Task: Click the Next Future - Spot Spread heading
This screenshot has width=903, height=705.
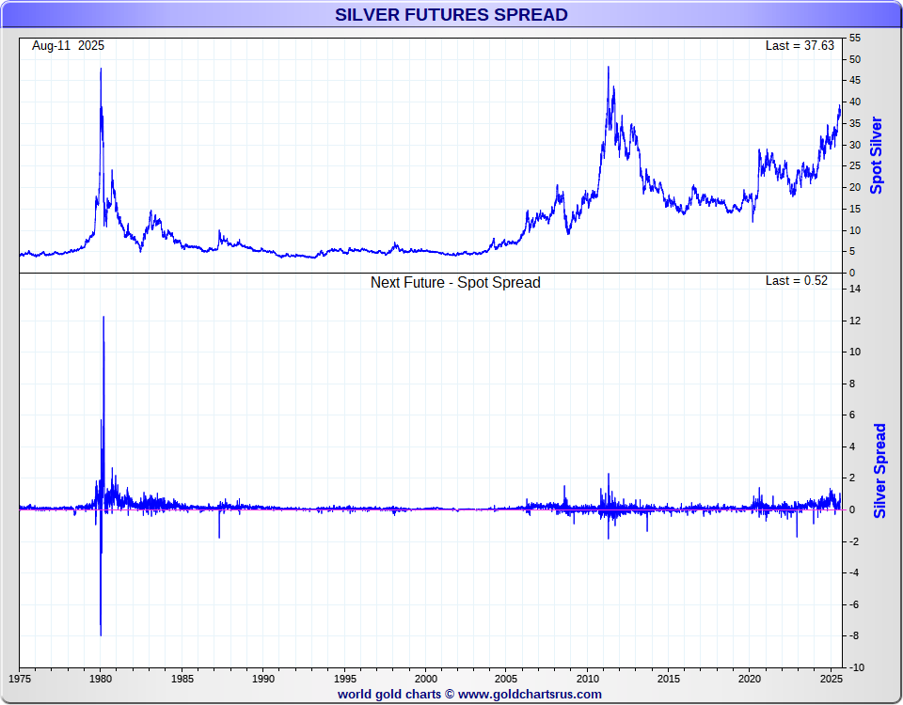Action: pyautogui.click(x=455, y=283)
